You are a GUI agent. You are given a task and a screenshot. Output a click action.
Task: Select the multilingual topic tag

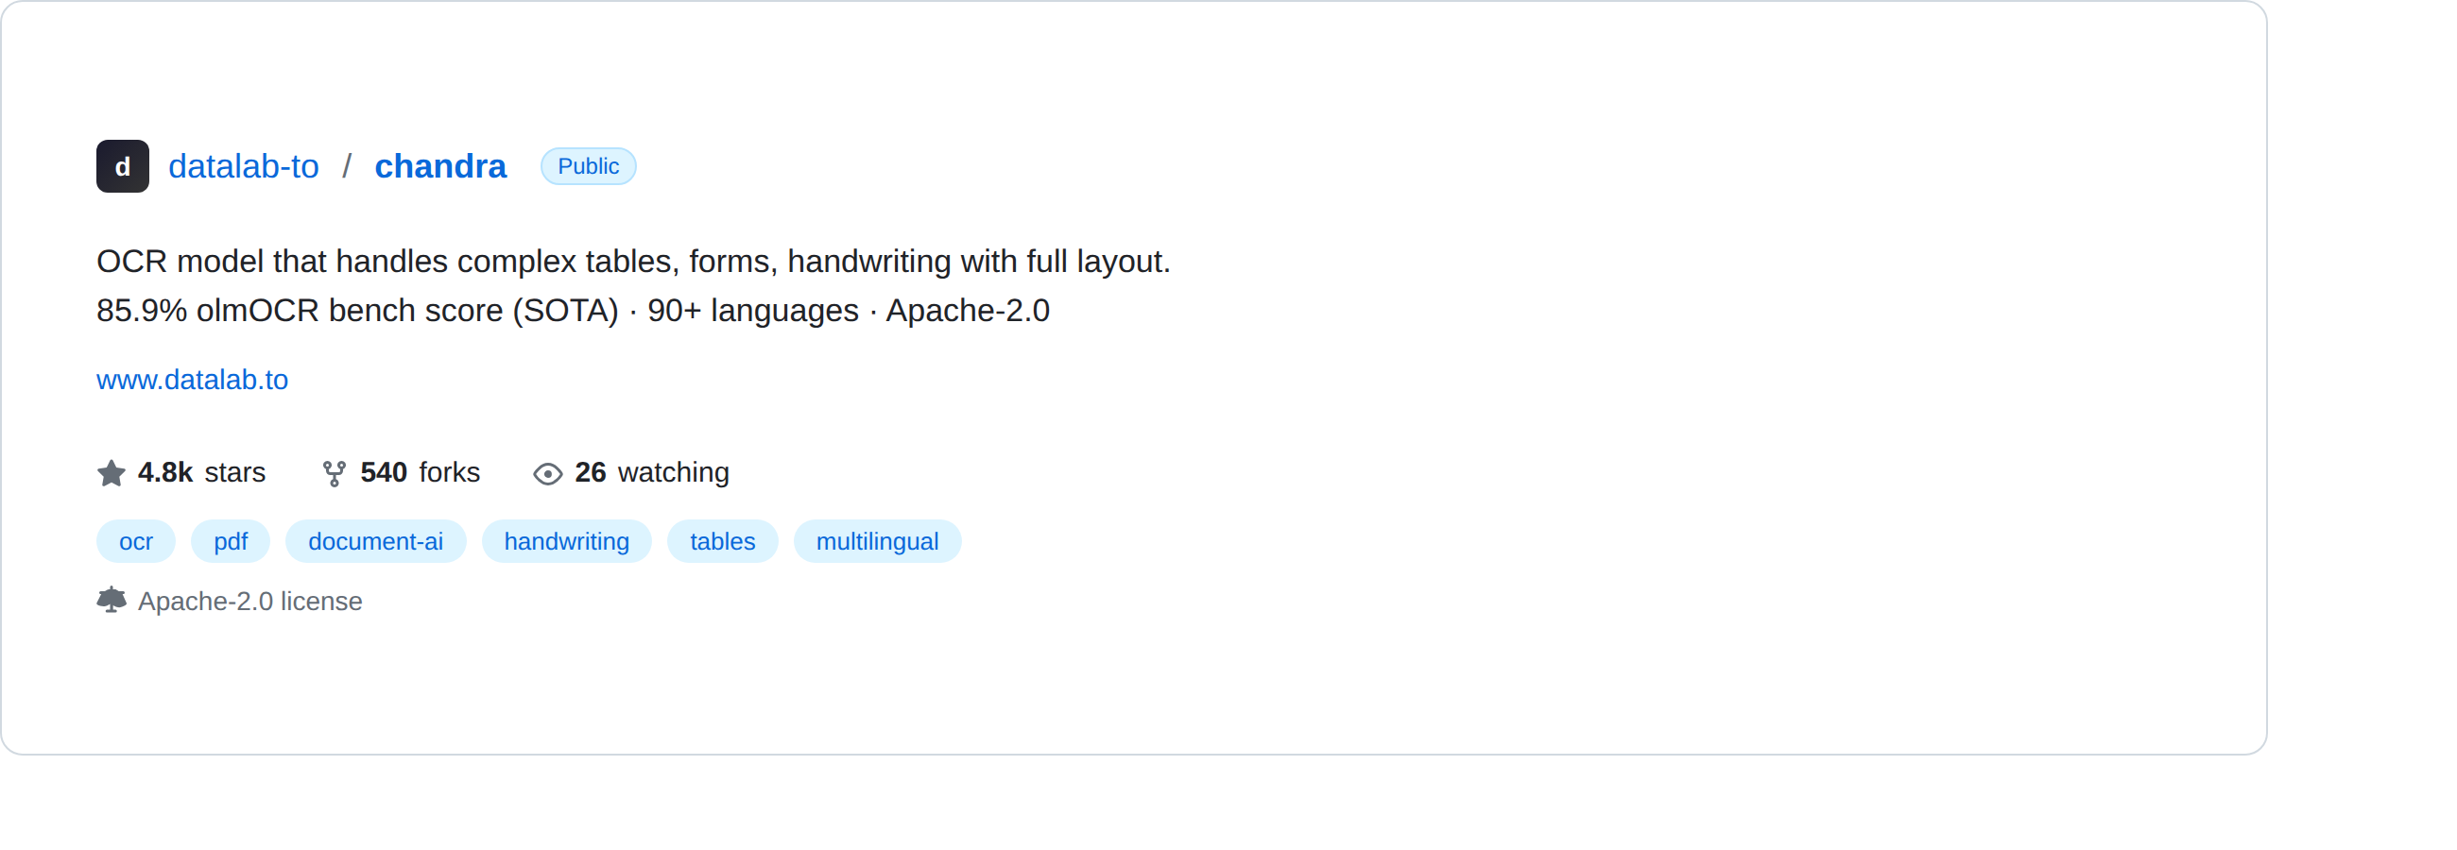pyautogui.click(x=877, y=541)
